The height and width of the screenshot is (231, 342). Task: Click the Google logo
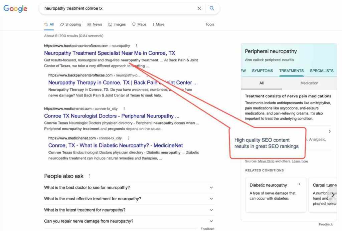coord(15,8)
